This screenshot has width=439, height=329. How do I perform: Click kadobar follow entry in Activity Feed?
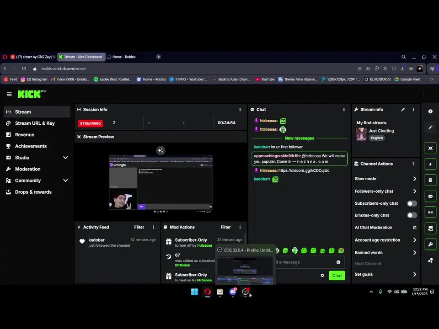point(118,243)
